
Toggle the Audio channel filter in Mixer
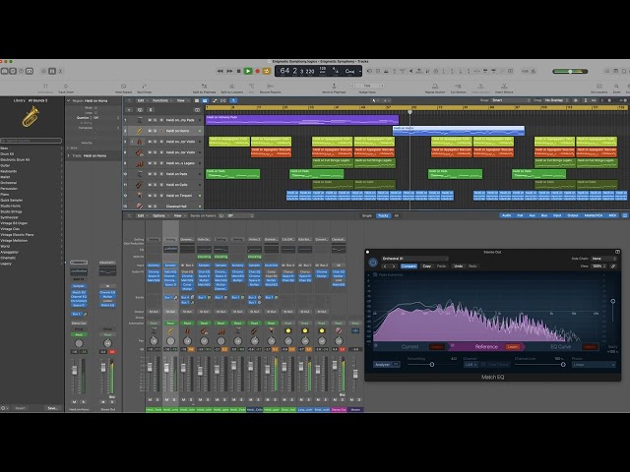[x=506, y=215]
